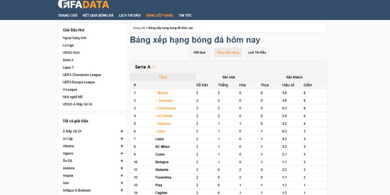The image size is (390, 195).
Task: Click Algeria country name in list
Action: tap(68, 154)
